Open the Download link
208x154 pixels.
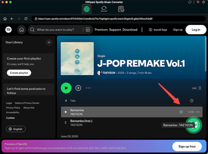tap(130, 30)
